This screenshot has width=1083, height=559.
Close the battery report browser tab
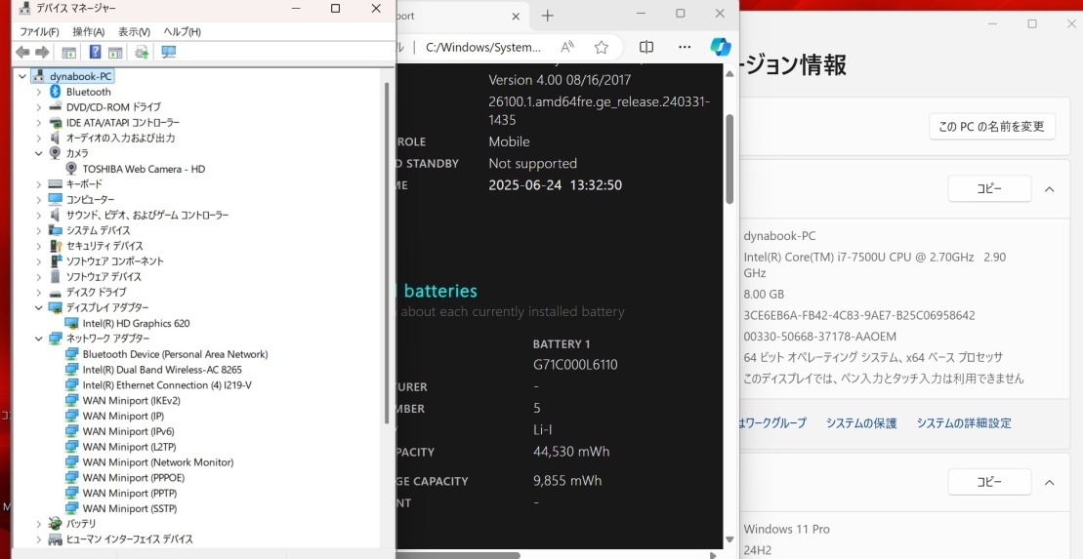tap(516, 16)
